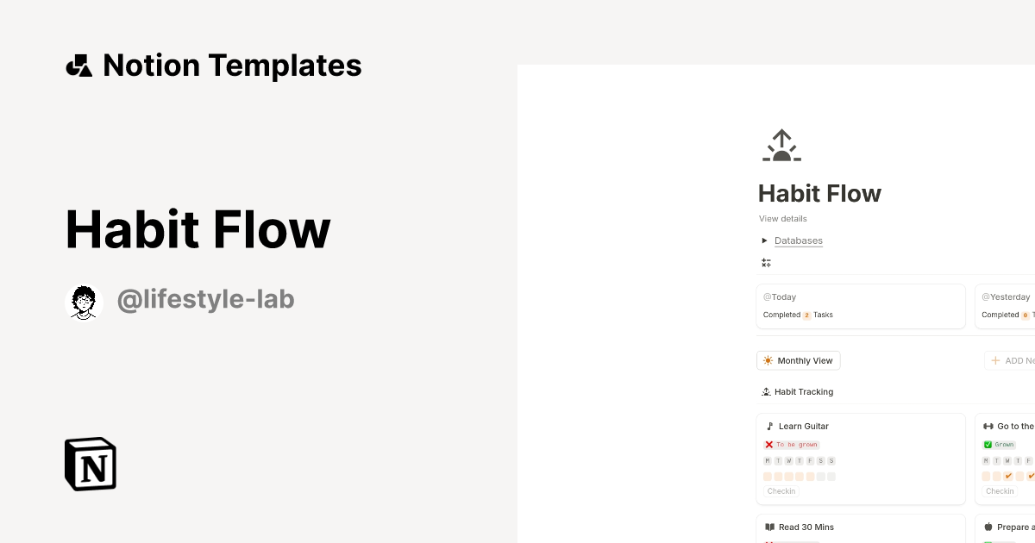
Task: Click the Checkin button on Learn Guitar
Action: tap(781, 490)
